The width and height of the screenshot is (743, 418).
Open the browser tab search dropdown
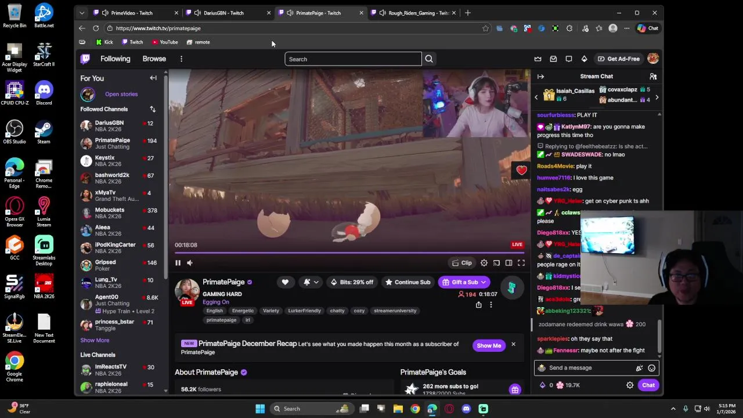(x=82, y=13)
